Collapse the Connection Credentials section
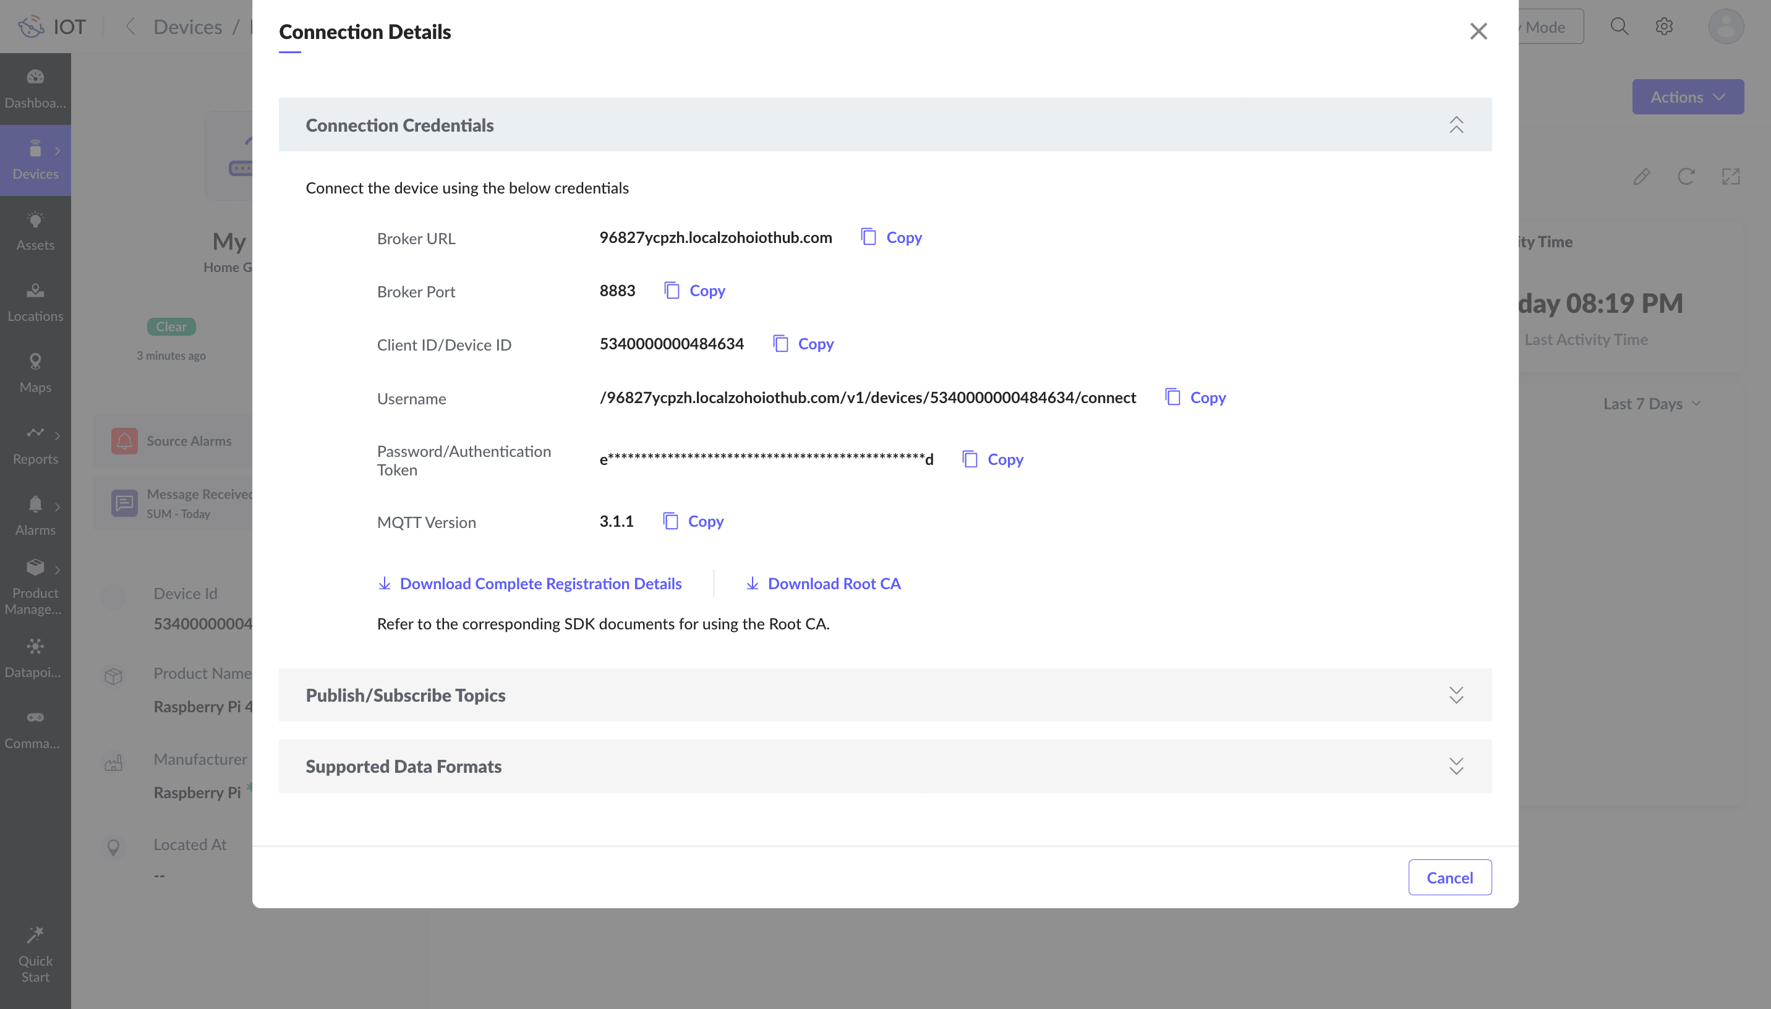Image resolution: width=1771 pixels, height=1009 pixels. [x=1456, y=125]
